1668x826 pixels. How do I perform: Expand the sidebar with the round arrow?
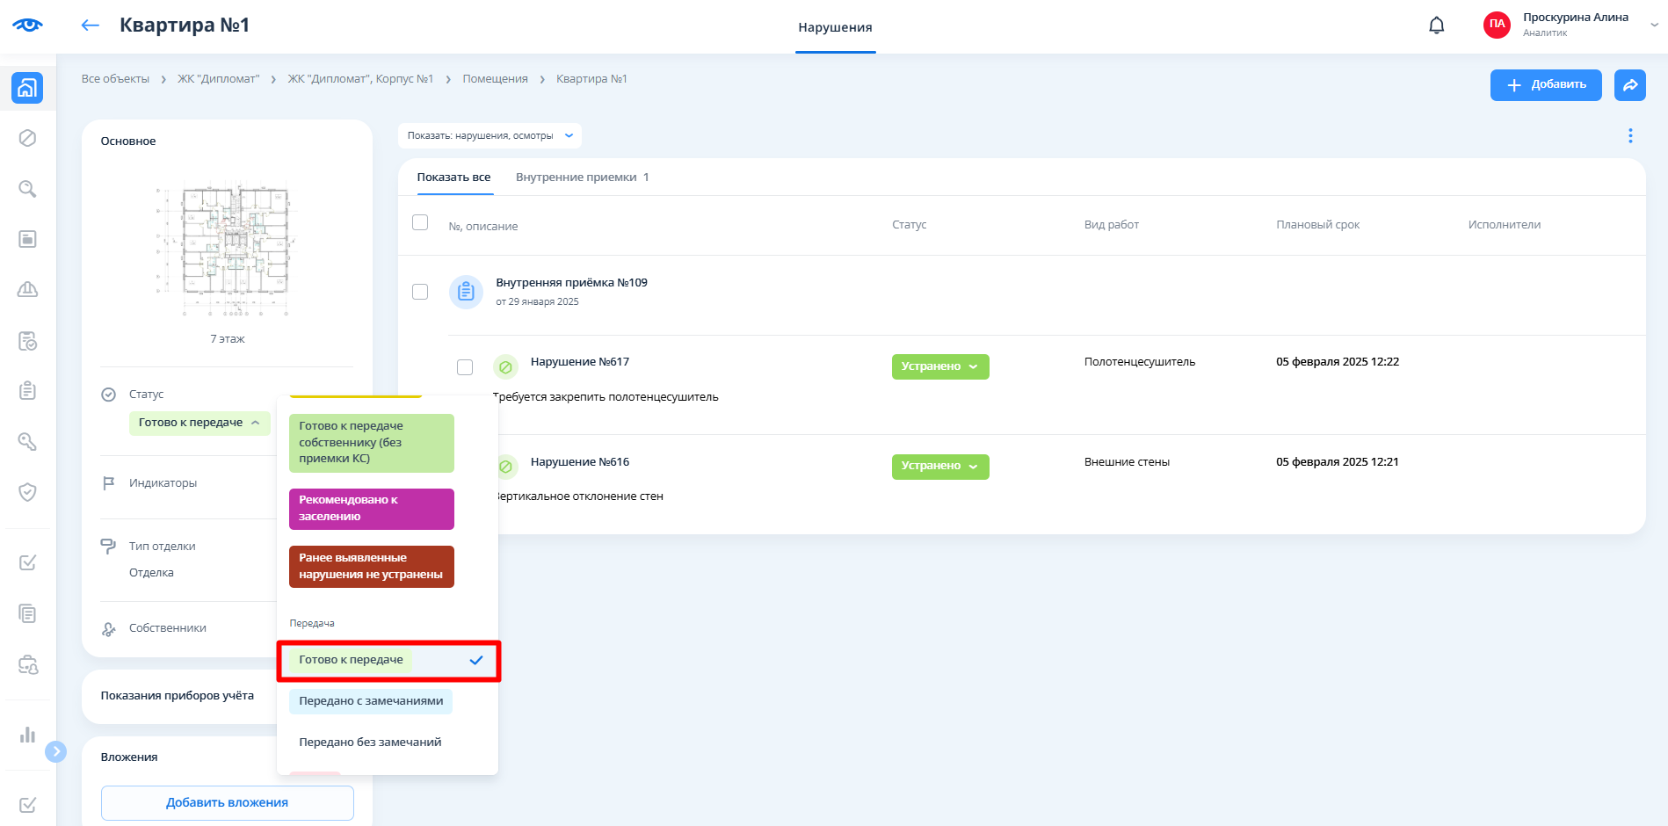pos(55,751)
